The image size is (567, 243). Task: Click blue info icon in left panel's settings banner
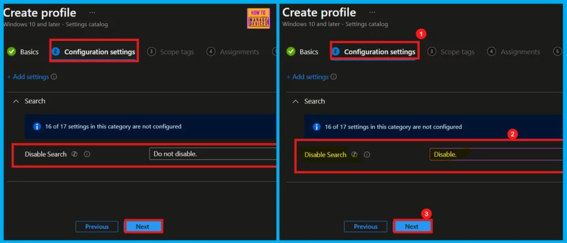click(37, 127)
